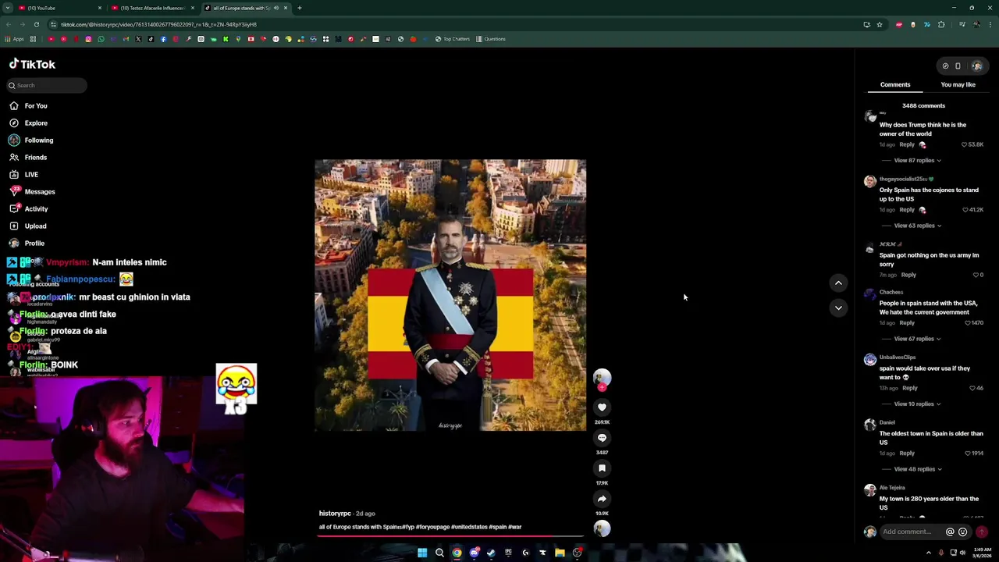Open File Explorer from the taskbar

(560, 553)
